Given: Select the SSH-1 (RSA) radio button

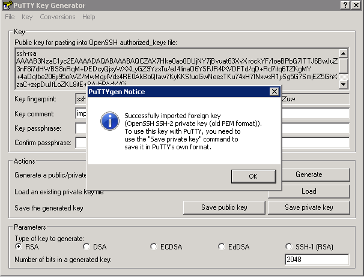Looking at the screenshot, I should [288, 246].
